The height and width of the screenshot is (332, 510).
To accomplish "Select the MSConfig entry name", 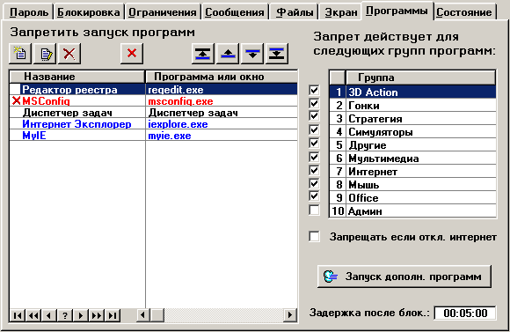I will pos(46,101).
